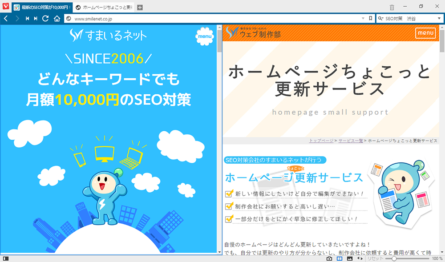Click the ウェブ制作部 logo in right page
This screenshot has width=445, height=262.
coord(253,32)
